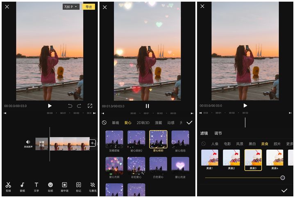Viewport: 295px width, 198px height.
Task: Switch to the 漫画 effects tab
Action: (159, 123)
